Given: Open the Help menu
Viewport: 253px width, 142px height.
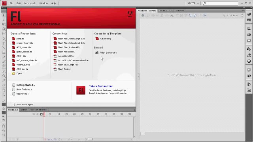Looking at the screenshot, I should click(x=53, y=4).
